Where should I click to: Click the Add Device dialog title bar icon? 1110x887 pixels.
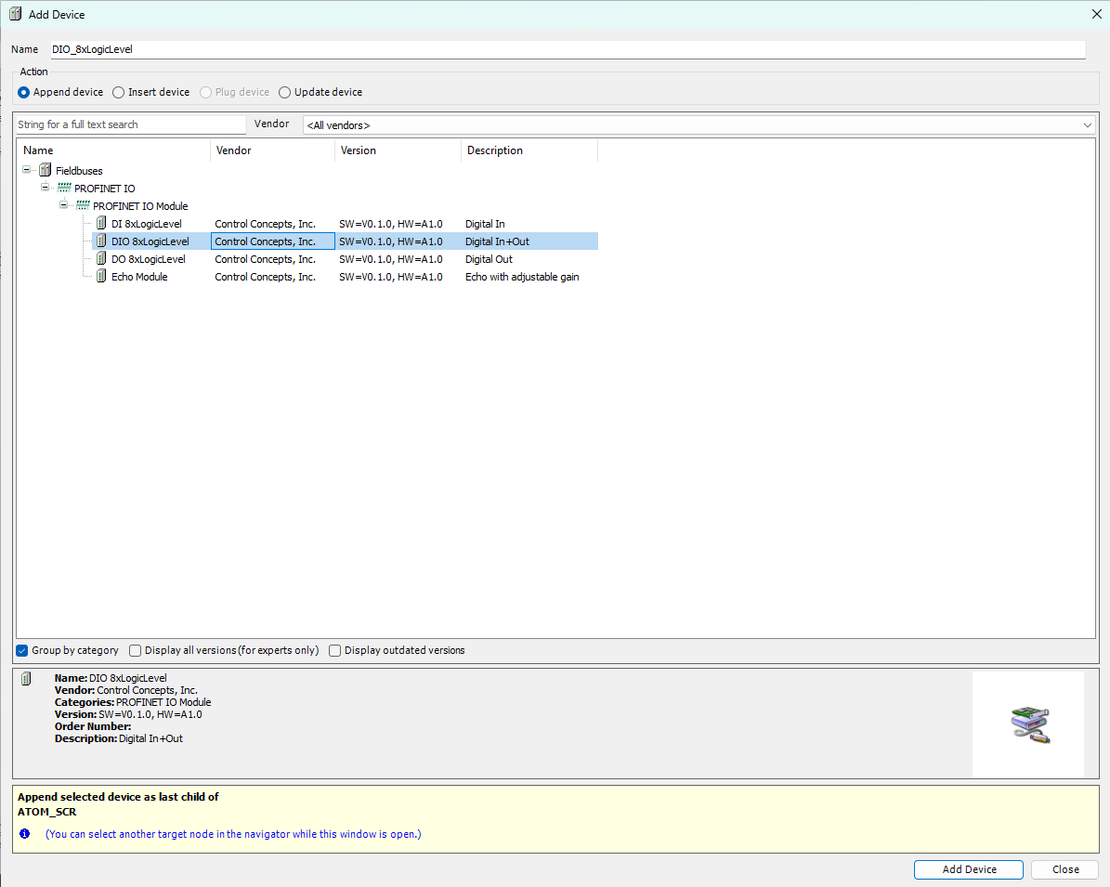click(14, 13)
